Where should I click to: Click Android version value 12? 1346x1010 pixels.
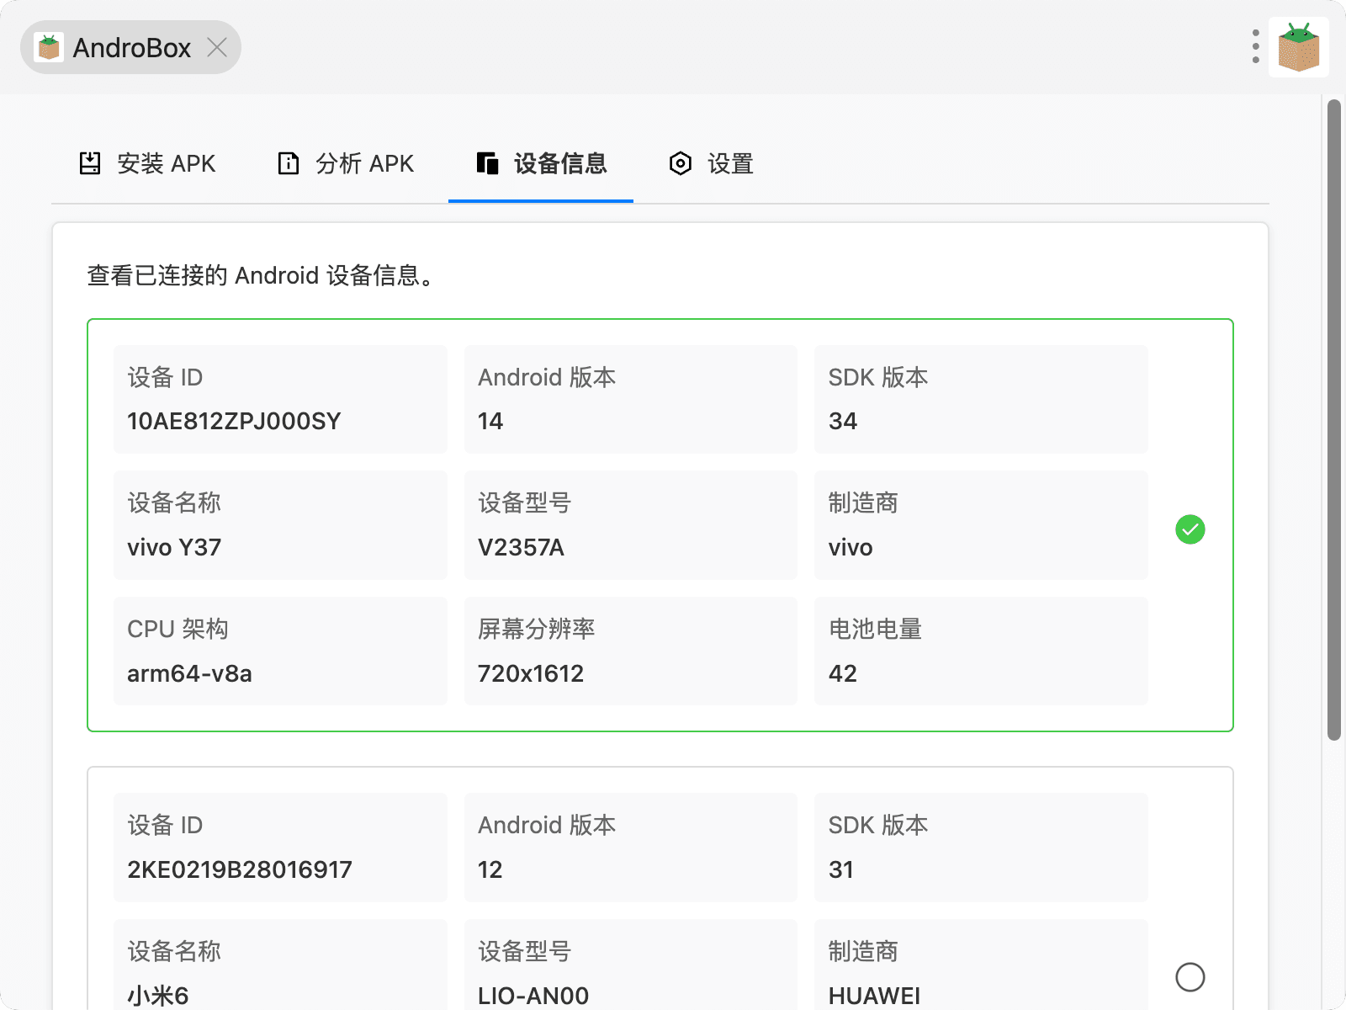point(490,869)
